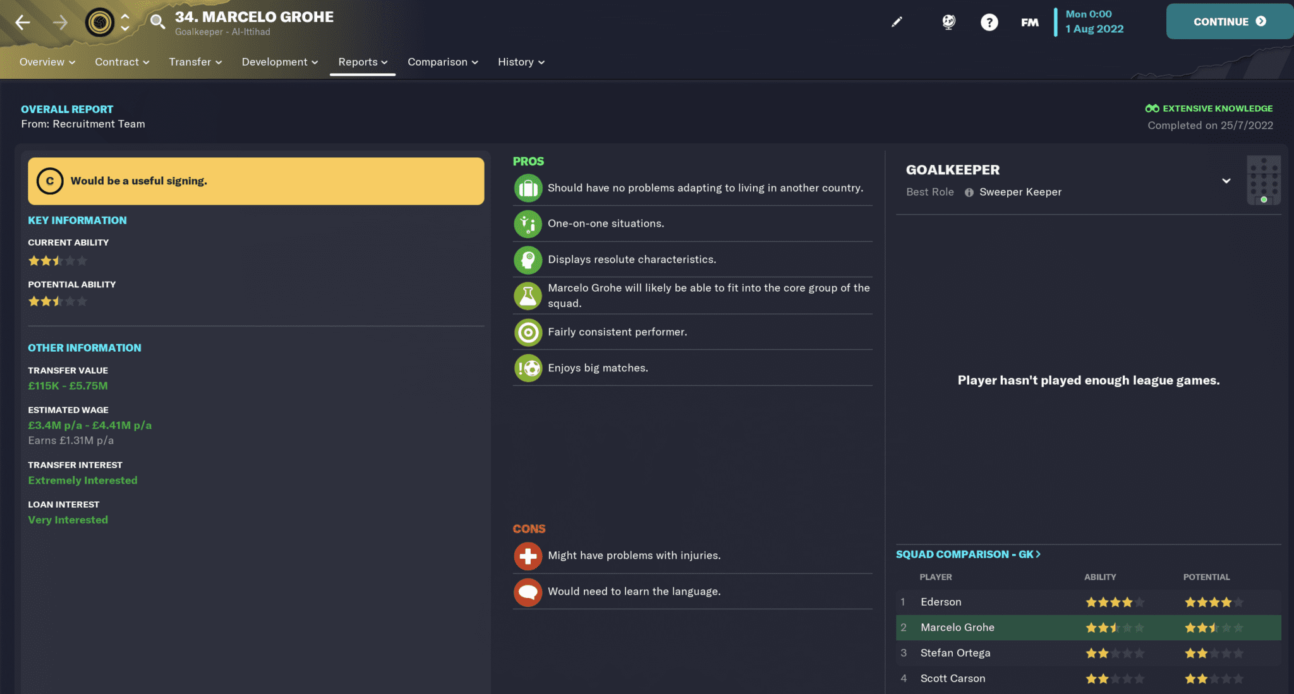Open the help question mark icon
Image resolution: width=1294 pixels, height=694 pixels.
[x=989, y=21]
